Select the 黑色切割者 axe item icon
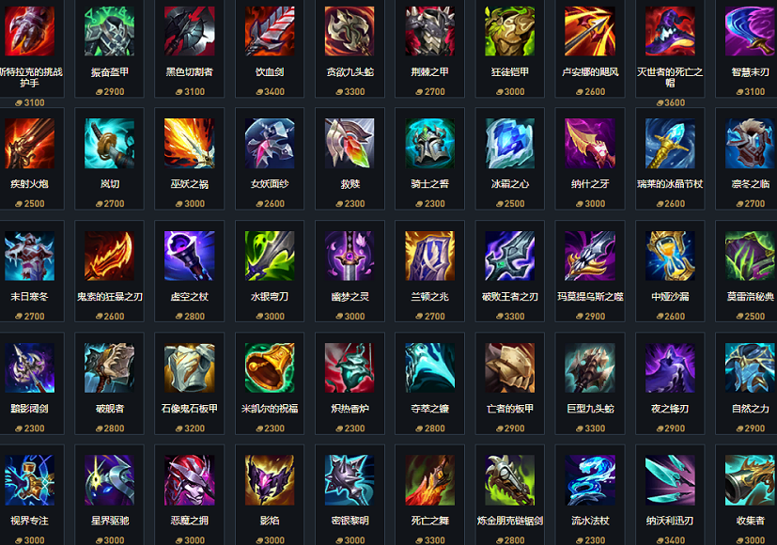 tap(189, 31)
